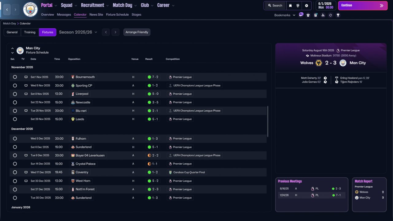Click the Continue button
393x221 pixels.
(x=363, y=6)
